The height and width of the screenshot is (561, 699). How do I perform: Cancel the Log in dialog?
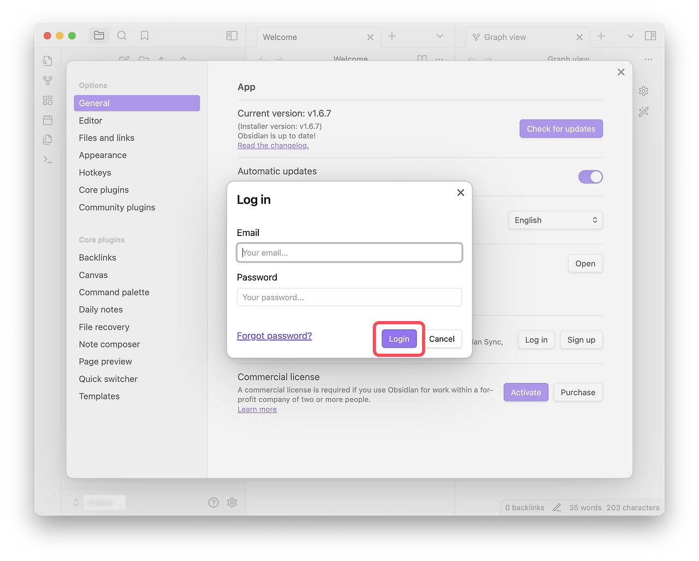click(442, 339)
